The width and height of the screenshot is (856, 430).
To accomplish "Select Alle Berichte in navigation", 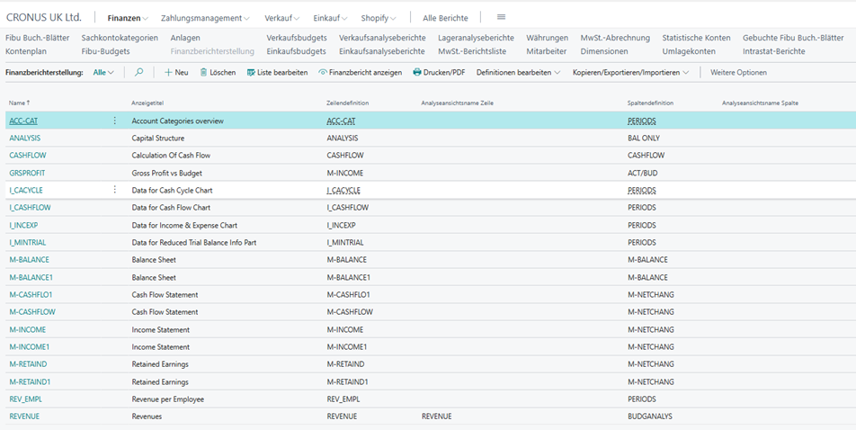I will [x=445, y=18].
